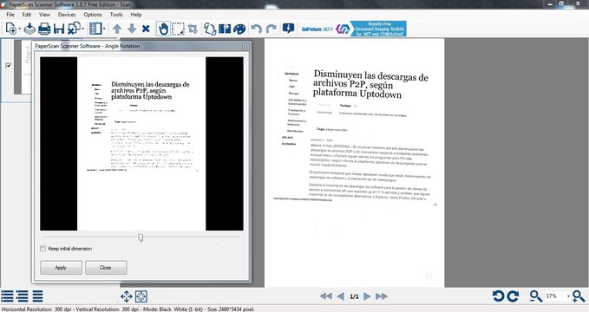
Task: Click the angle rotation slider handle
Action: pos(141,237)
